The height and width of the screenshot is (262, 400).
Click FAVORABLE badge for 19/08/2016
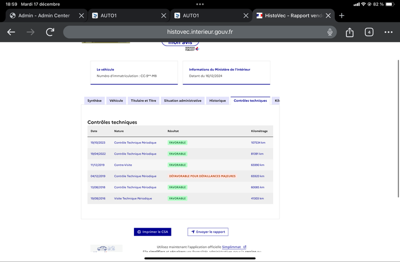point(177,198)
